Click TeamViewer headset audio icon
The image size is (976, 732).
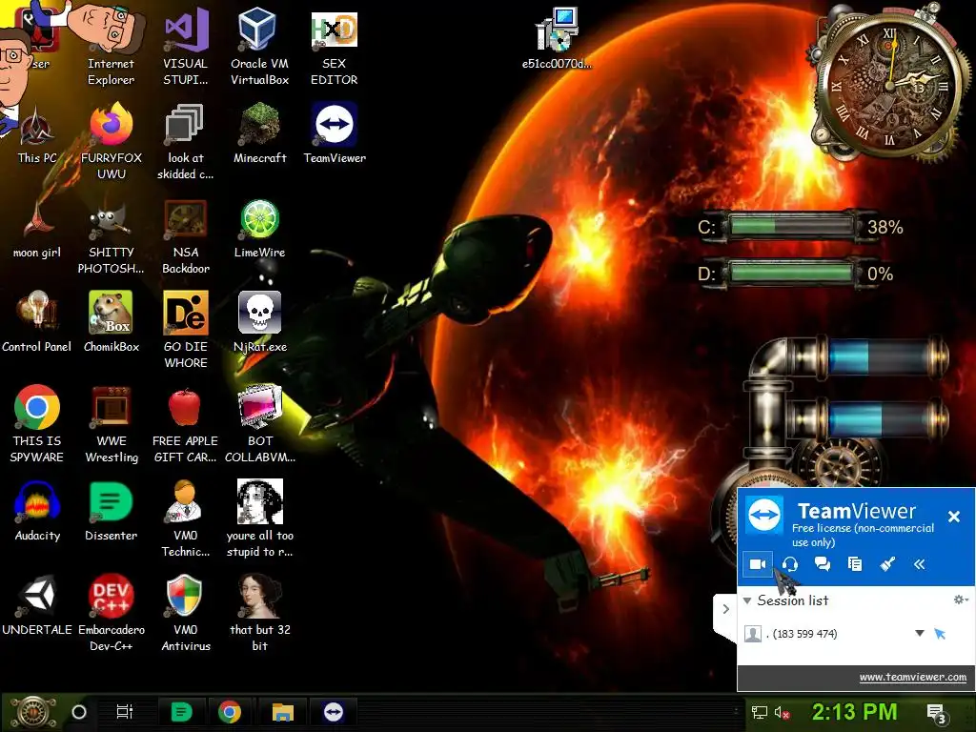(790, 564)
